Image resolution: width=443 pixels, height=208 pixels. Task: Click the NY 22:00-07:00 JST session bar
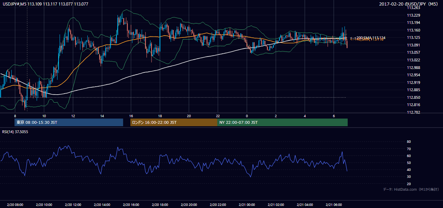tap(283, 122)
